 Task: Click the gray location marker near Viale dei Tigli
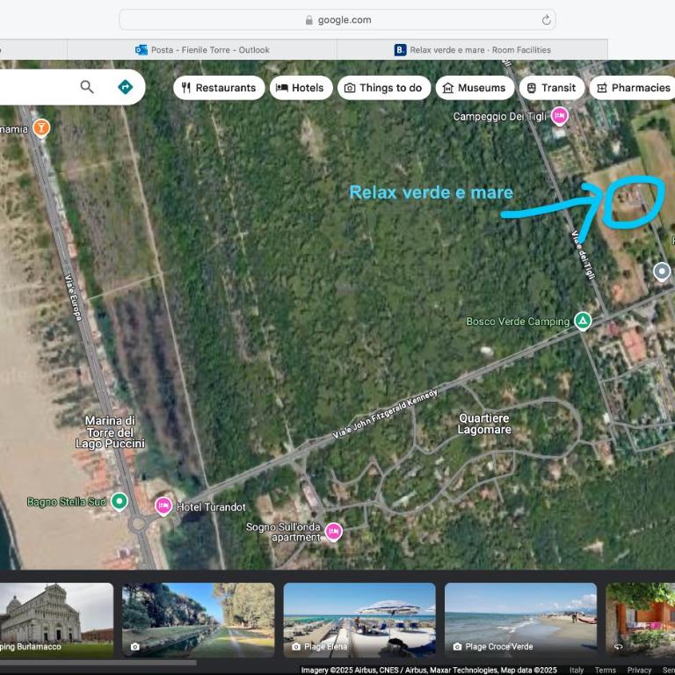tap(662, 272)
